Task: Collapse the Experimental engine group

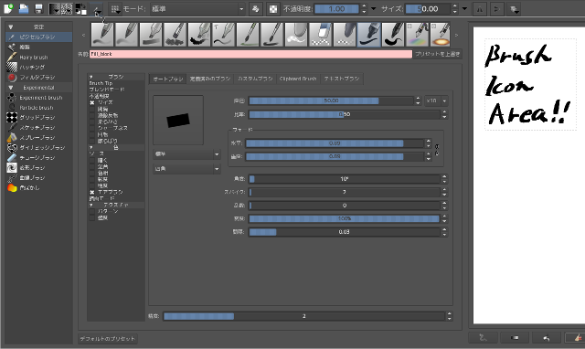Action: coord(11,88)
